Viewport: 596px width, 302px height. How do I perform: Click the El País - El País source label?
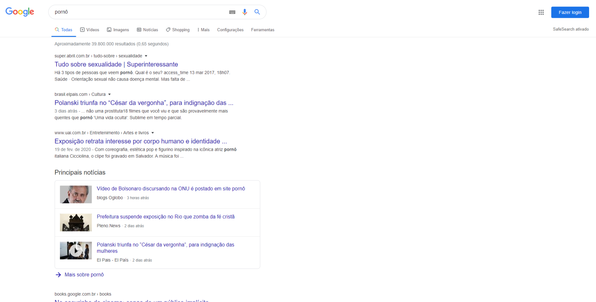pyautogui.click(x=112, y=260)
